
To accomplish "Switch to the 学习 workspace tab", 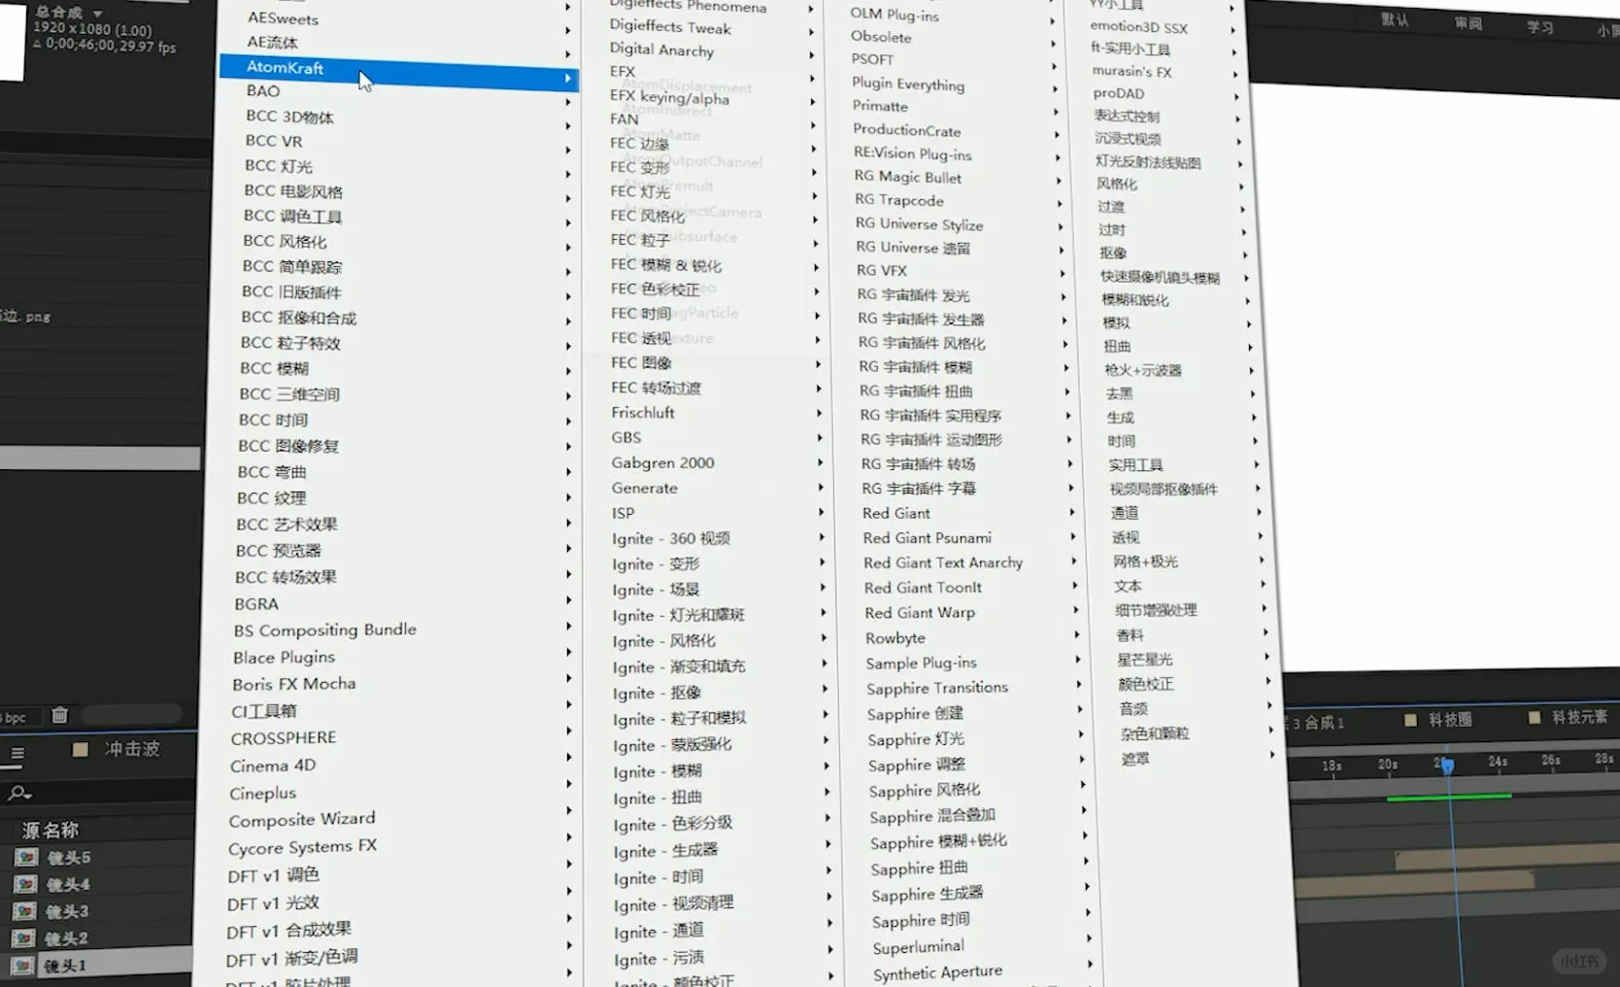I will click(1539, 28).
